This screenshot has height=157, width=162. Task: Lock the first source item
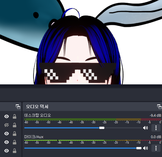(x=15, y=116)
